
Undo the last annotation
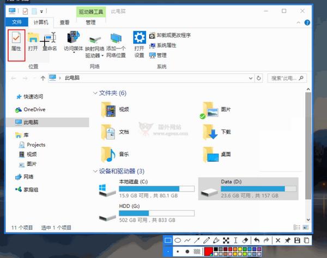pyautogui.click(x=257, y=241)
